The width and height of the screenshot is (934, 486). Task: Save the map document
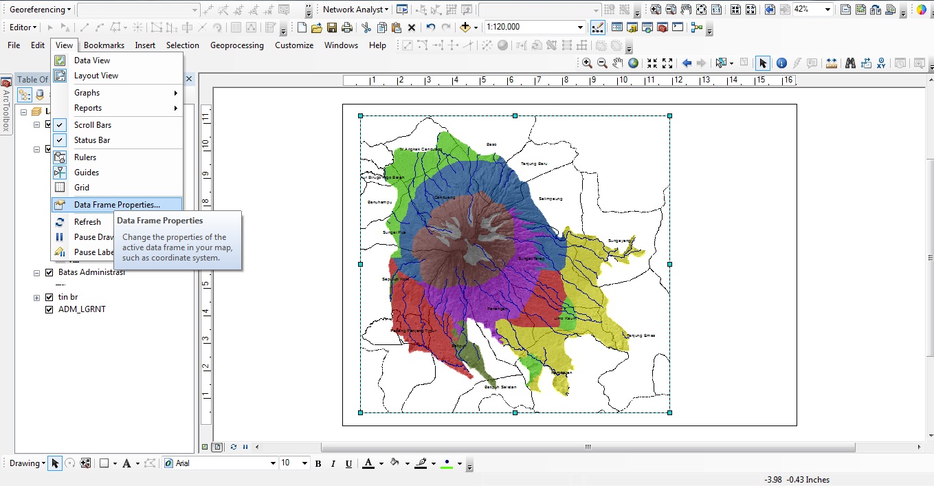[332, 27]
